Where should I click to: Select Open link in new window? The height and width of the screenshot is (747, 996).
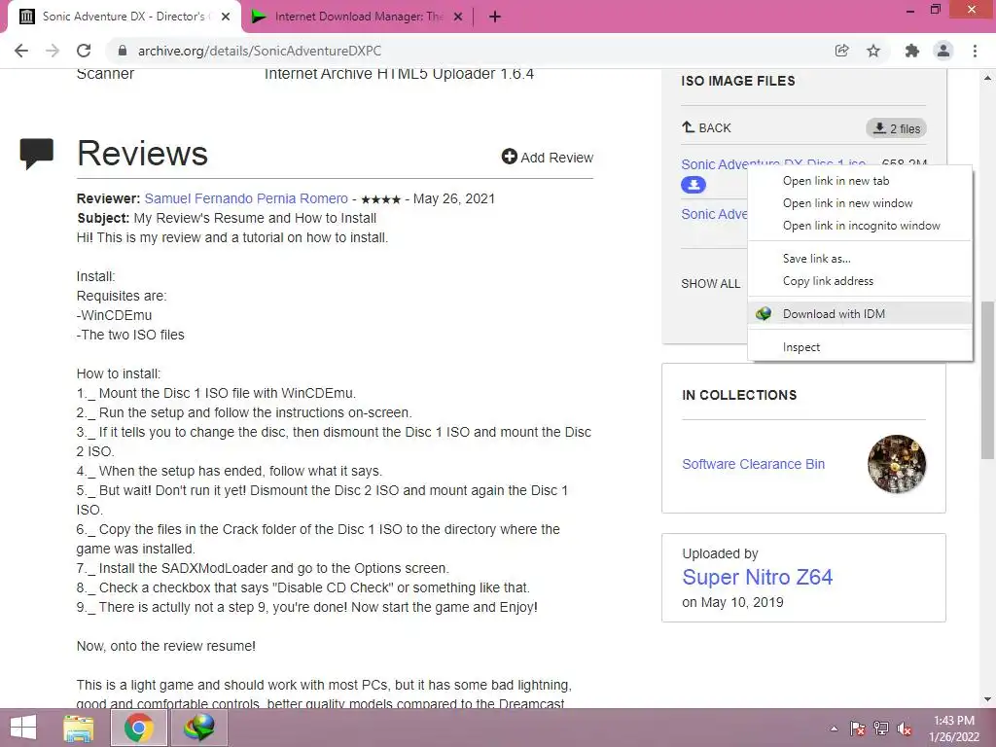click(860, 203)
